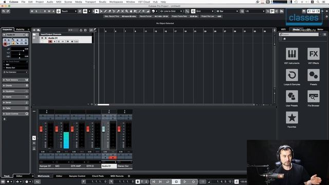Click the Audio 01 mixer fader handle
Screen dimensions: 329x185
point(103,129)
